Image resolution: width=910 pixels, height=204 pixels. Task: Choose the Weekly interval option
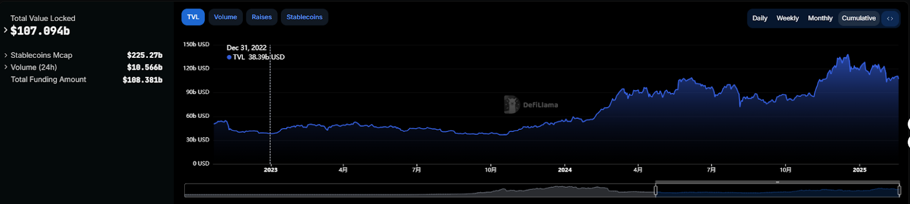[788, 18]
